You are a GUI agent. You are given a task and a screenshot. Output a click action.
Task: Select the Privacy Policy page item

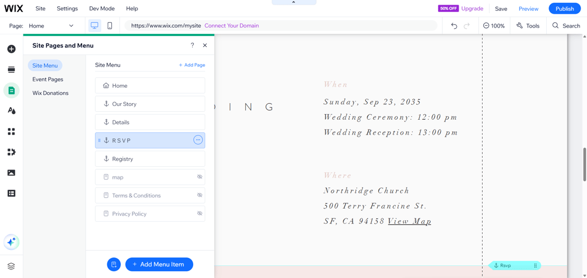[150, 214]
